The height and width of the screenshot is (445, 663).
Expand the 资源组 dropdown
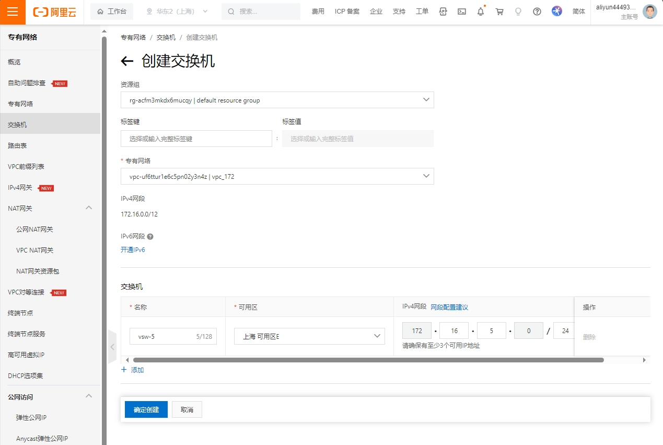click(277, 100)
